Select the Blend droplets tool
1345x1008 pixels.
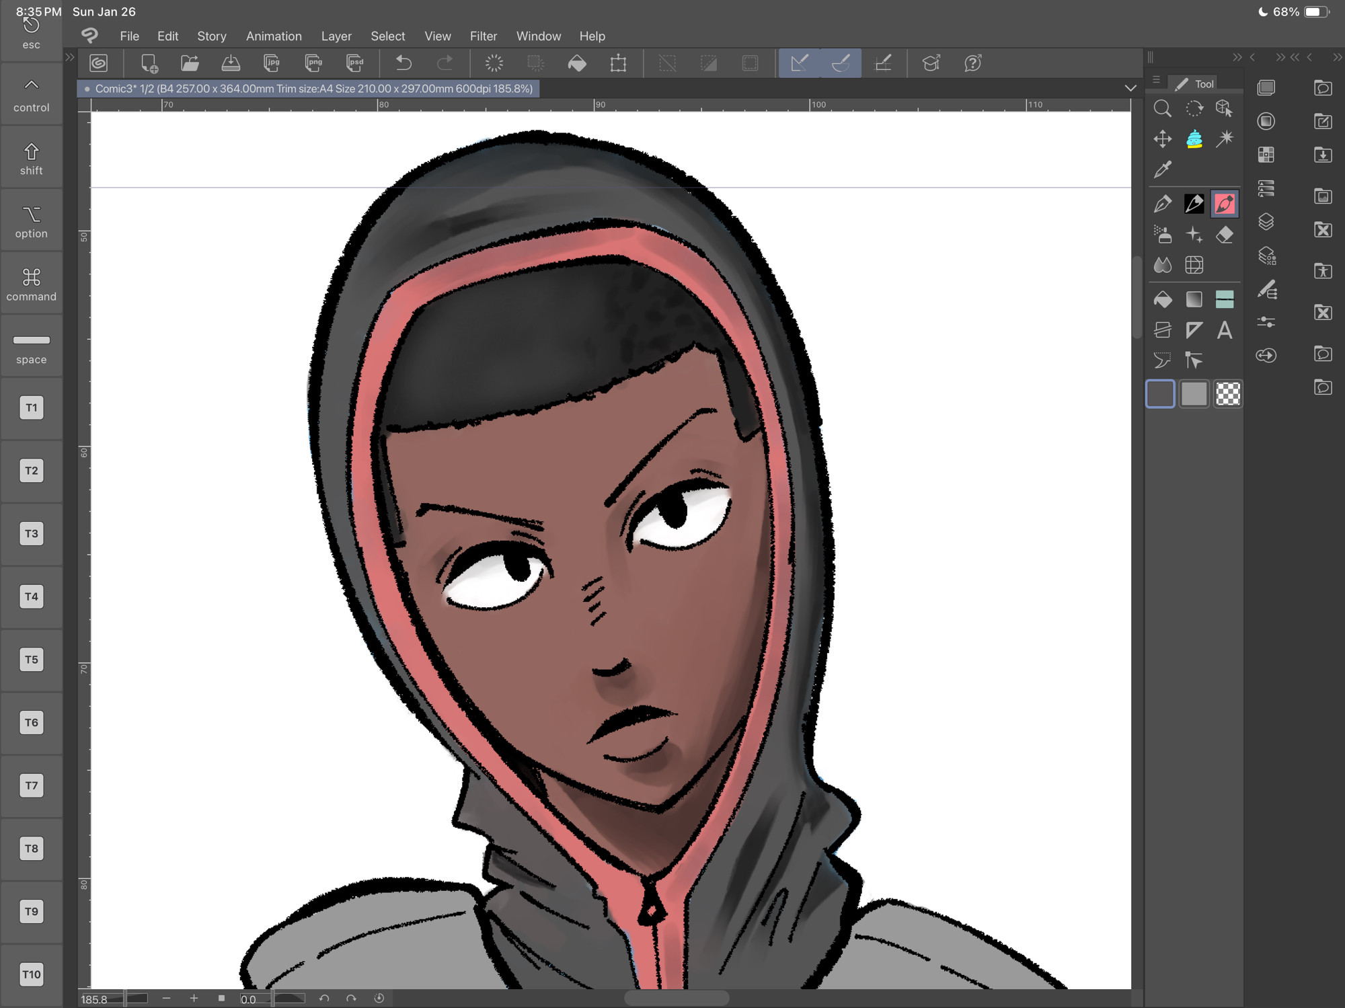pyautogui.click(x=1162, y=265)
